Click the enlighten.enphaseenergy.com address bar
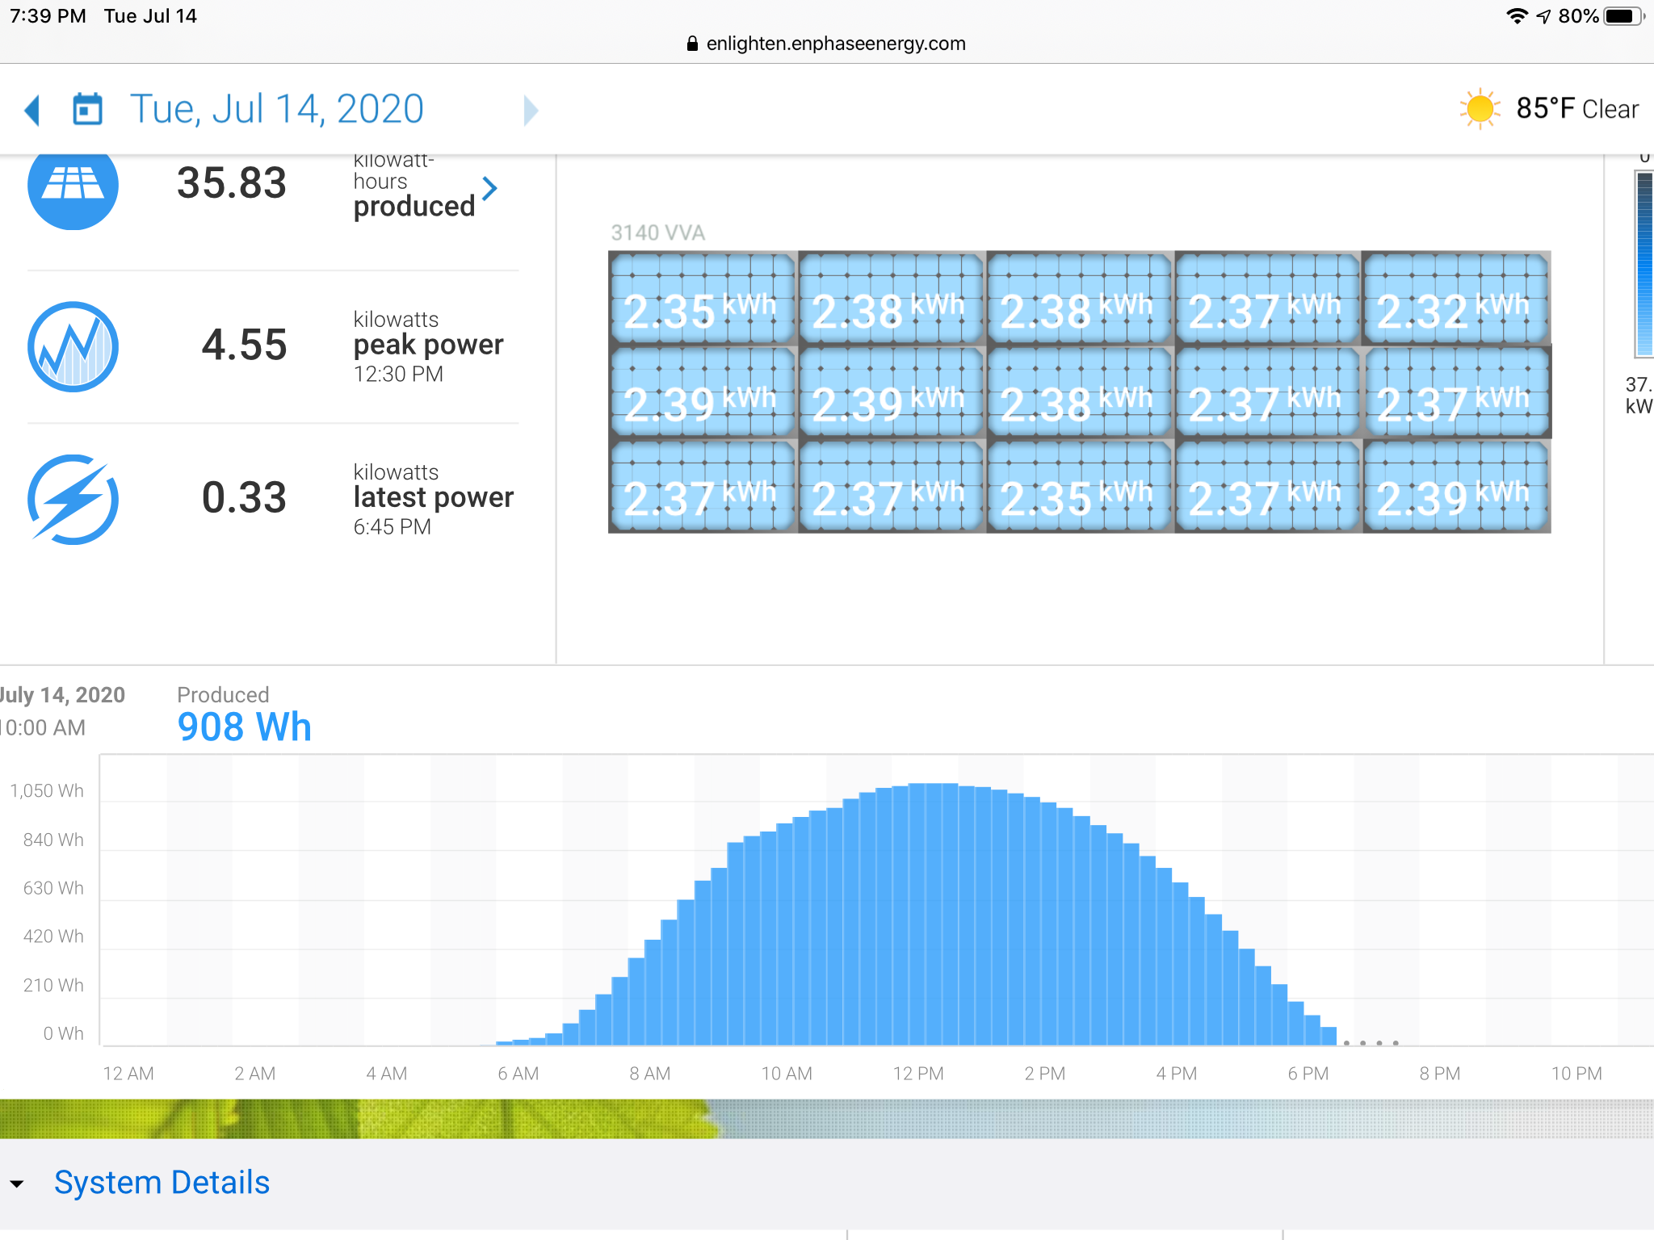Screen dimensions: 1654x1240 tap(835, 44)
